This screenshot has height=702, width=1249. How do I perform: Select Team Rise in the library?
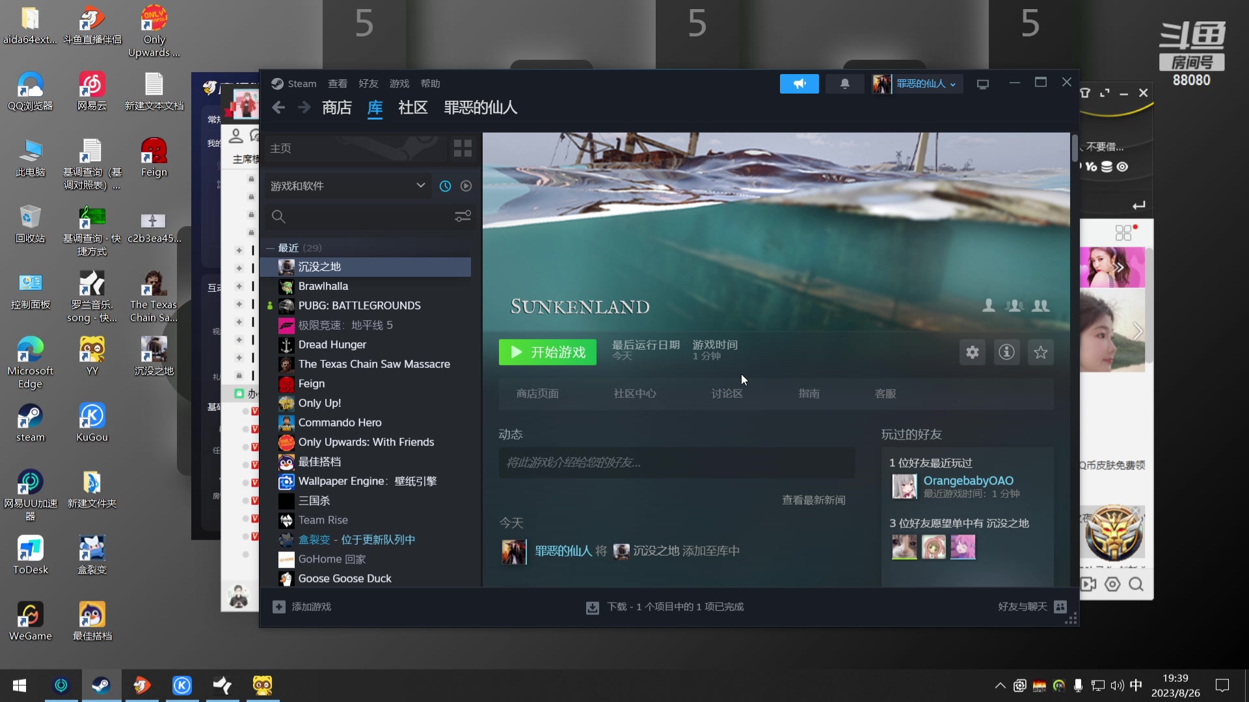pyautogui.click(x=365, y=521)
